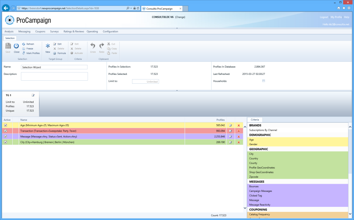This screenshot has height=220, width=354.
Task: Click the Name input field
Action: point(54,67)
